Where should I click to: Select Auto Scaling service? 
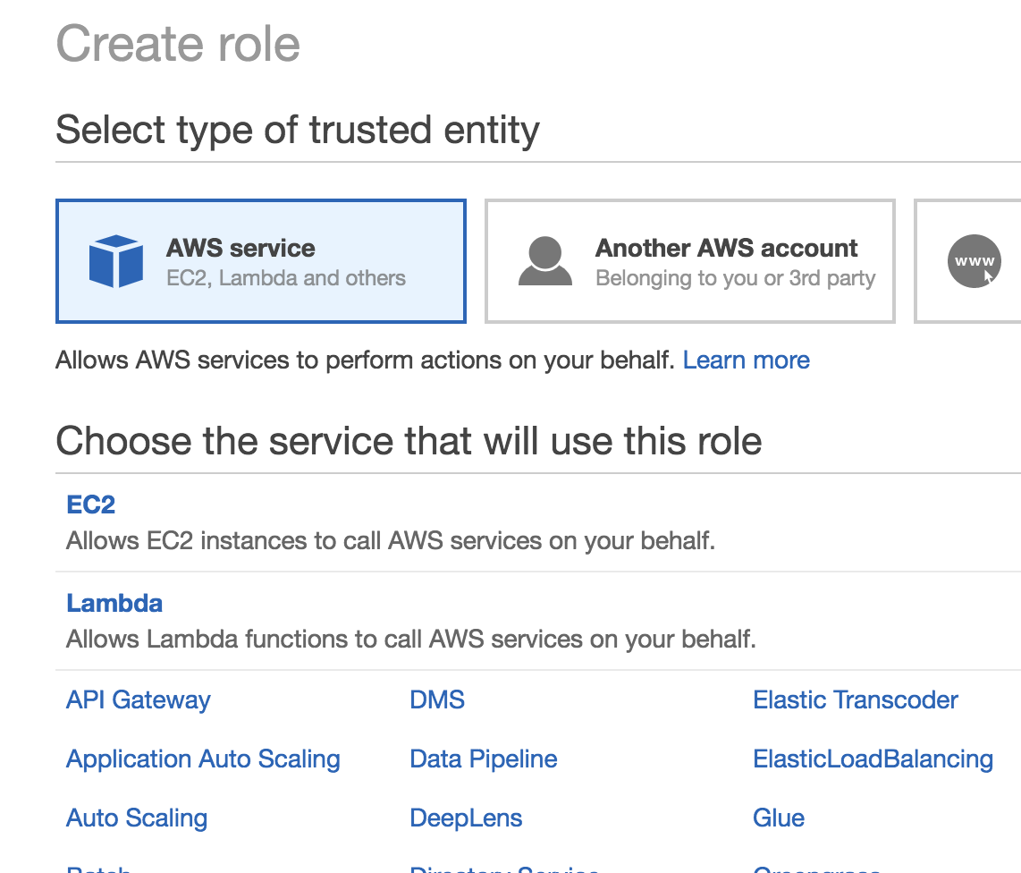[x=137, y=818]
